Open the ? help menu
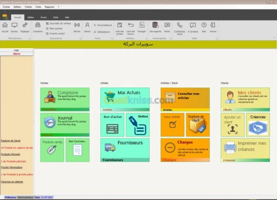This screenshot has height=200, width=277. 59,7
